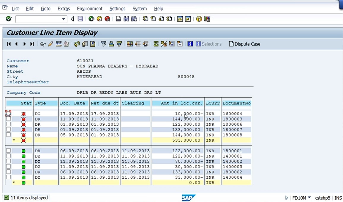Click the Set Filter funnel icon
Viewport: 343px width, 202px height.
point(103,44)
